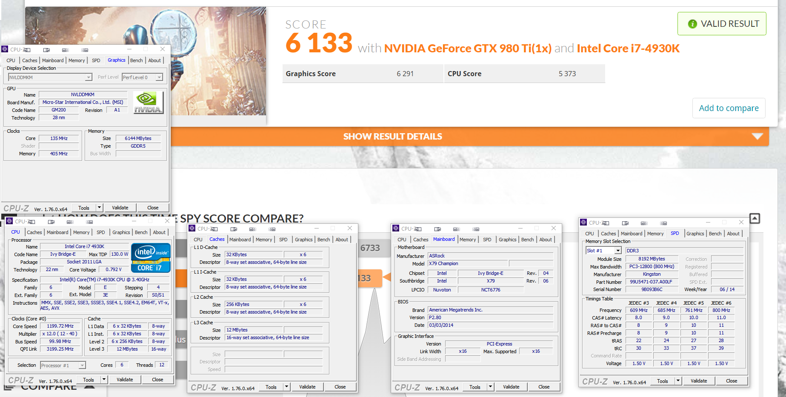786x397 pixels.
Task: Click the 3199.25 MHz QPI Link value
Action: 60,349
